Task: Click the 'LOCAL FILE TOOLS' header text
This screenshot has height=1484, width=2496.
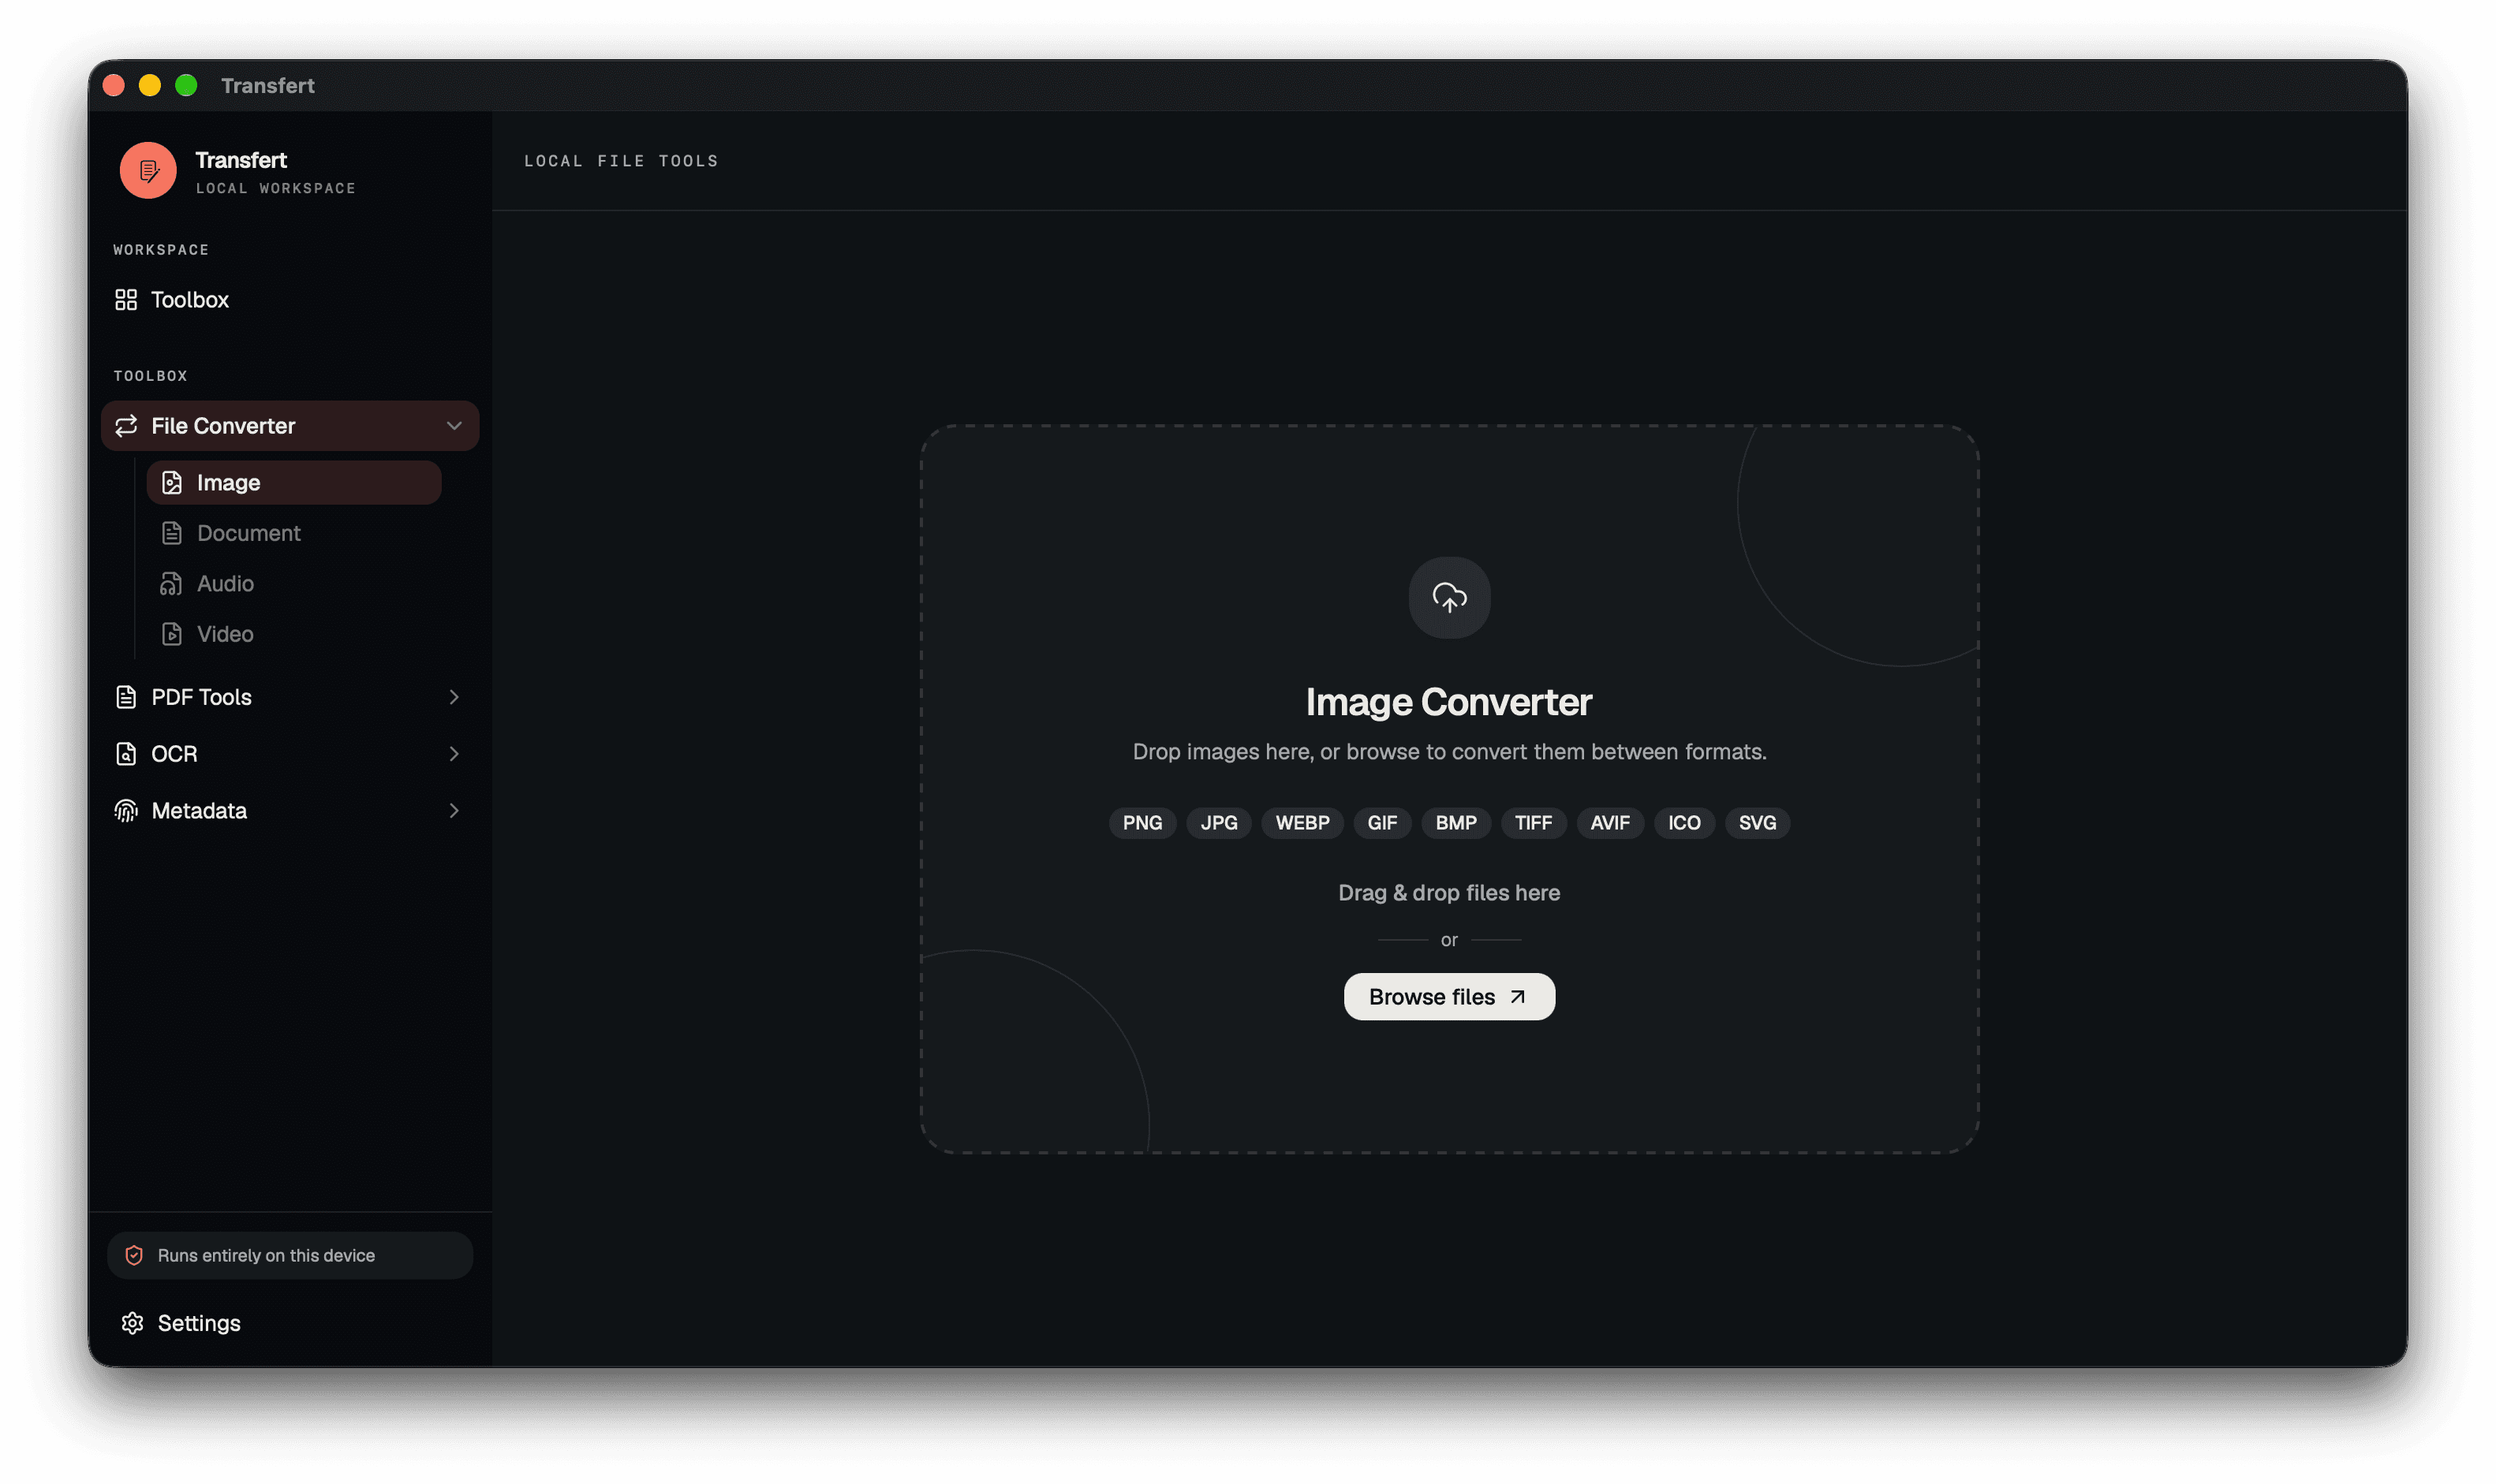Action: [x=622, y=161]
